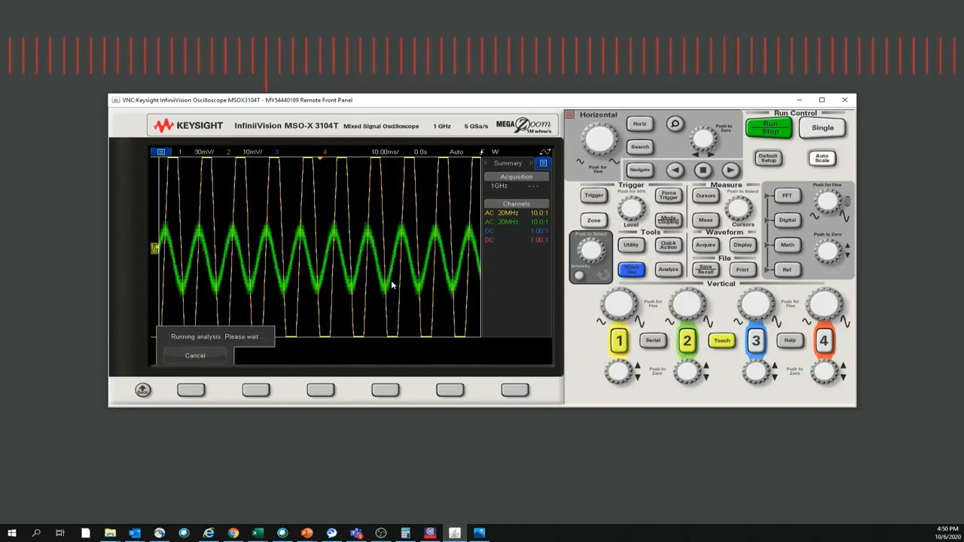Click the Zone trigger key
Screen dimensions: 964x542
point(593,220)
